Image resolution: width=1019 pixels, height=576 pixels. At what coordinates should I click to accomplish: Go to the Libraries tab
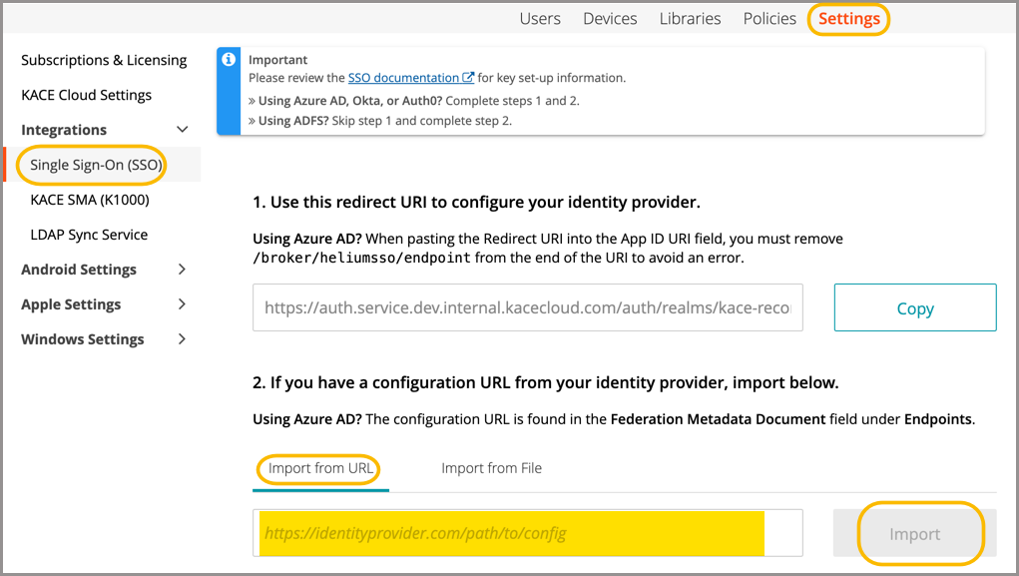point(690,19)
